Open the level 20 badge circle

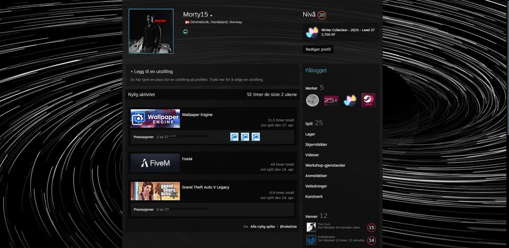[322, 15]
